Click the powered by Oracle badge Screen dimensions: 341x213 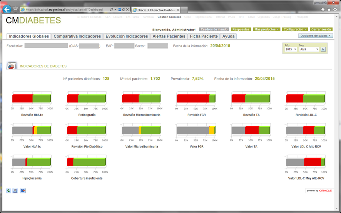point(319,191)
